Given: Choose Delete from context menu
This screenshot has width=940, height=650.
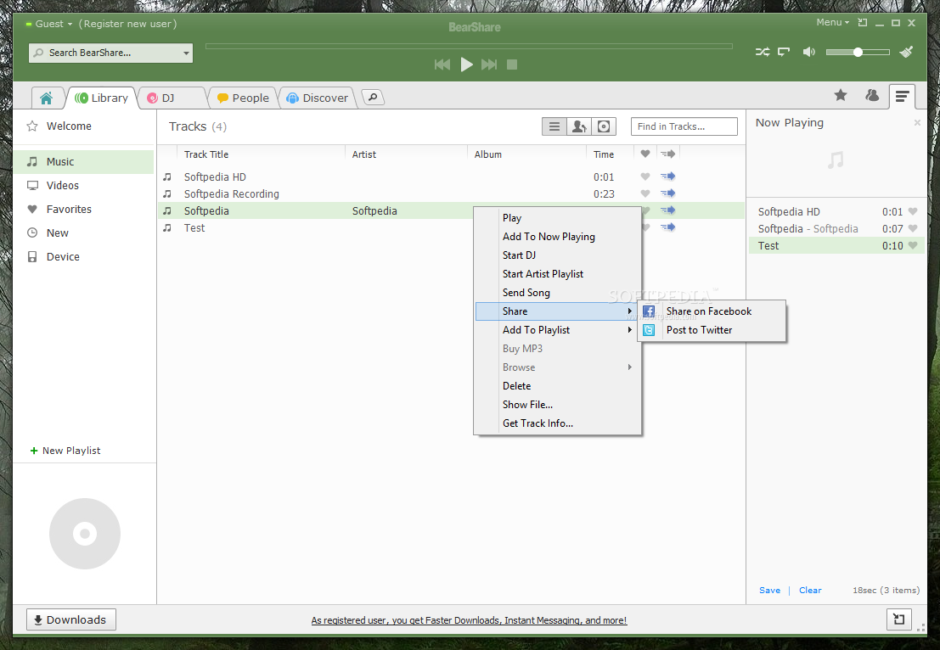Looking at the screenshot, I should coord(558,386).
